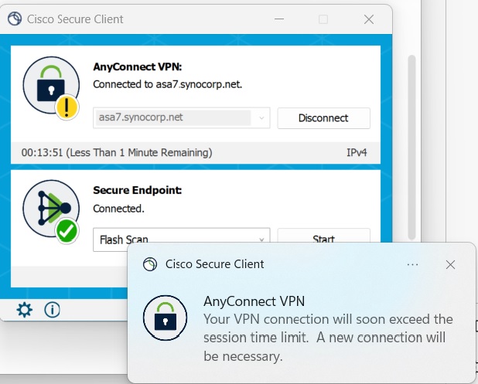Image resolution: width=478 pixels, height=384 pixels.
Task: Dismiss the AnyConnect VPN notification
Action: click(450, 265)
